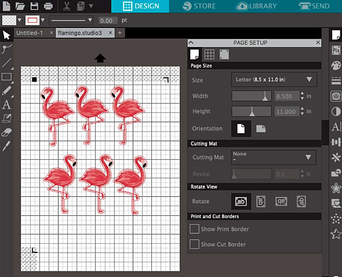The height and width of the screenshot is (277, 342).
Task: Open the registration marks tab icon
Action: tap(224, 54)
